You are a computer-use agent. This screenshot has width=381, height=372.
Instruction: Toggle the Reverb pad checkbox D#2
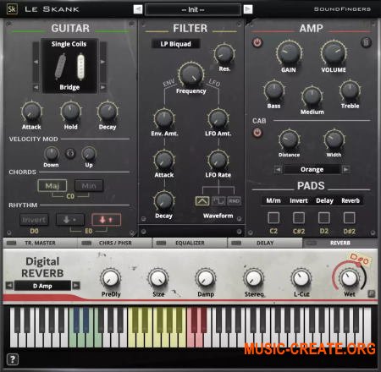pyautogui.click(x=349, y=217)
